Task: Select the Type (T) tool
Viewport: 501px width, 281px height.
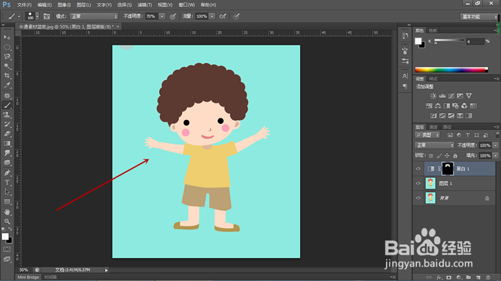Action: point(7,182)
